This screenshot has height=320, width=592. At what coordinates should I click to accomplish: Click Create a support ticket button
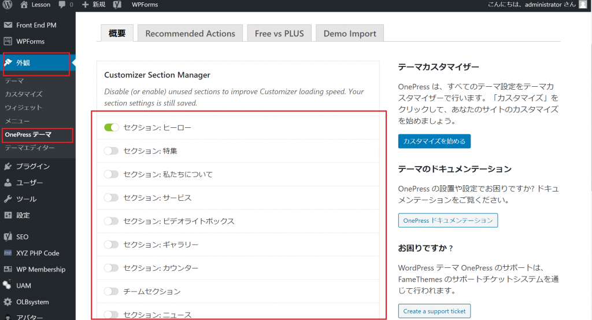[434, 311]
